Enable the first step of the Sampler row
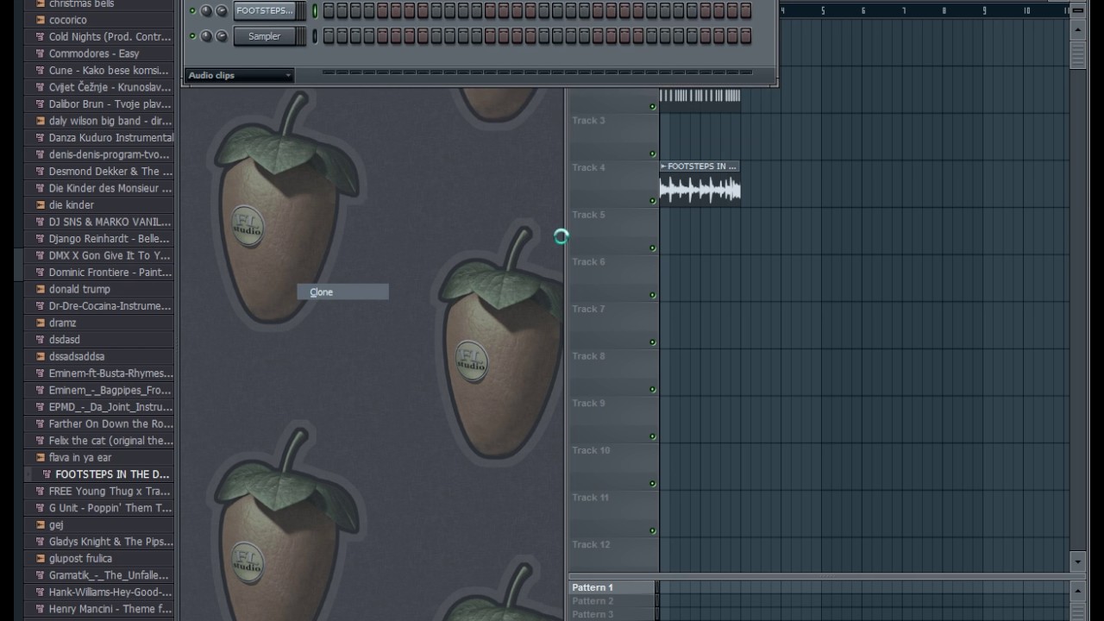Viewport: 1104px width, 621px height. [x=329, y=36]
